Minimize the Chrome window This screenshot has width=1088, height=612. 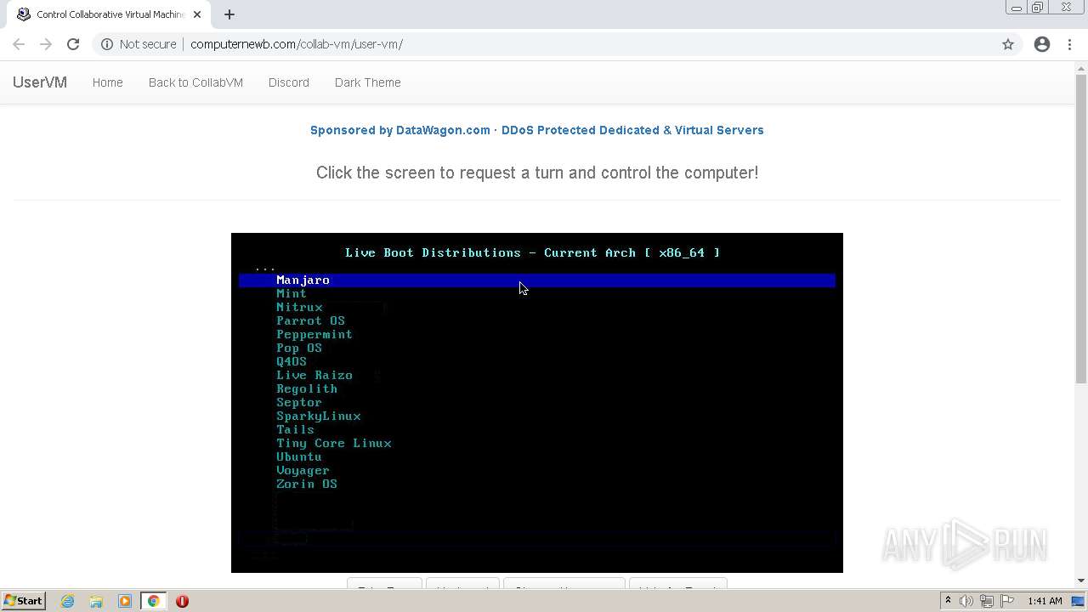[1017, 8]
